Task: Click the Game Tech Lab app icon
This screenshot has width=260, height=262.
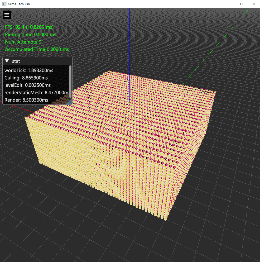Action: coord(4,4)
